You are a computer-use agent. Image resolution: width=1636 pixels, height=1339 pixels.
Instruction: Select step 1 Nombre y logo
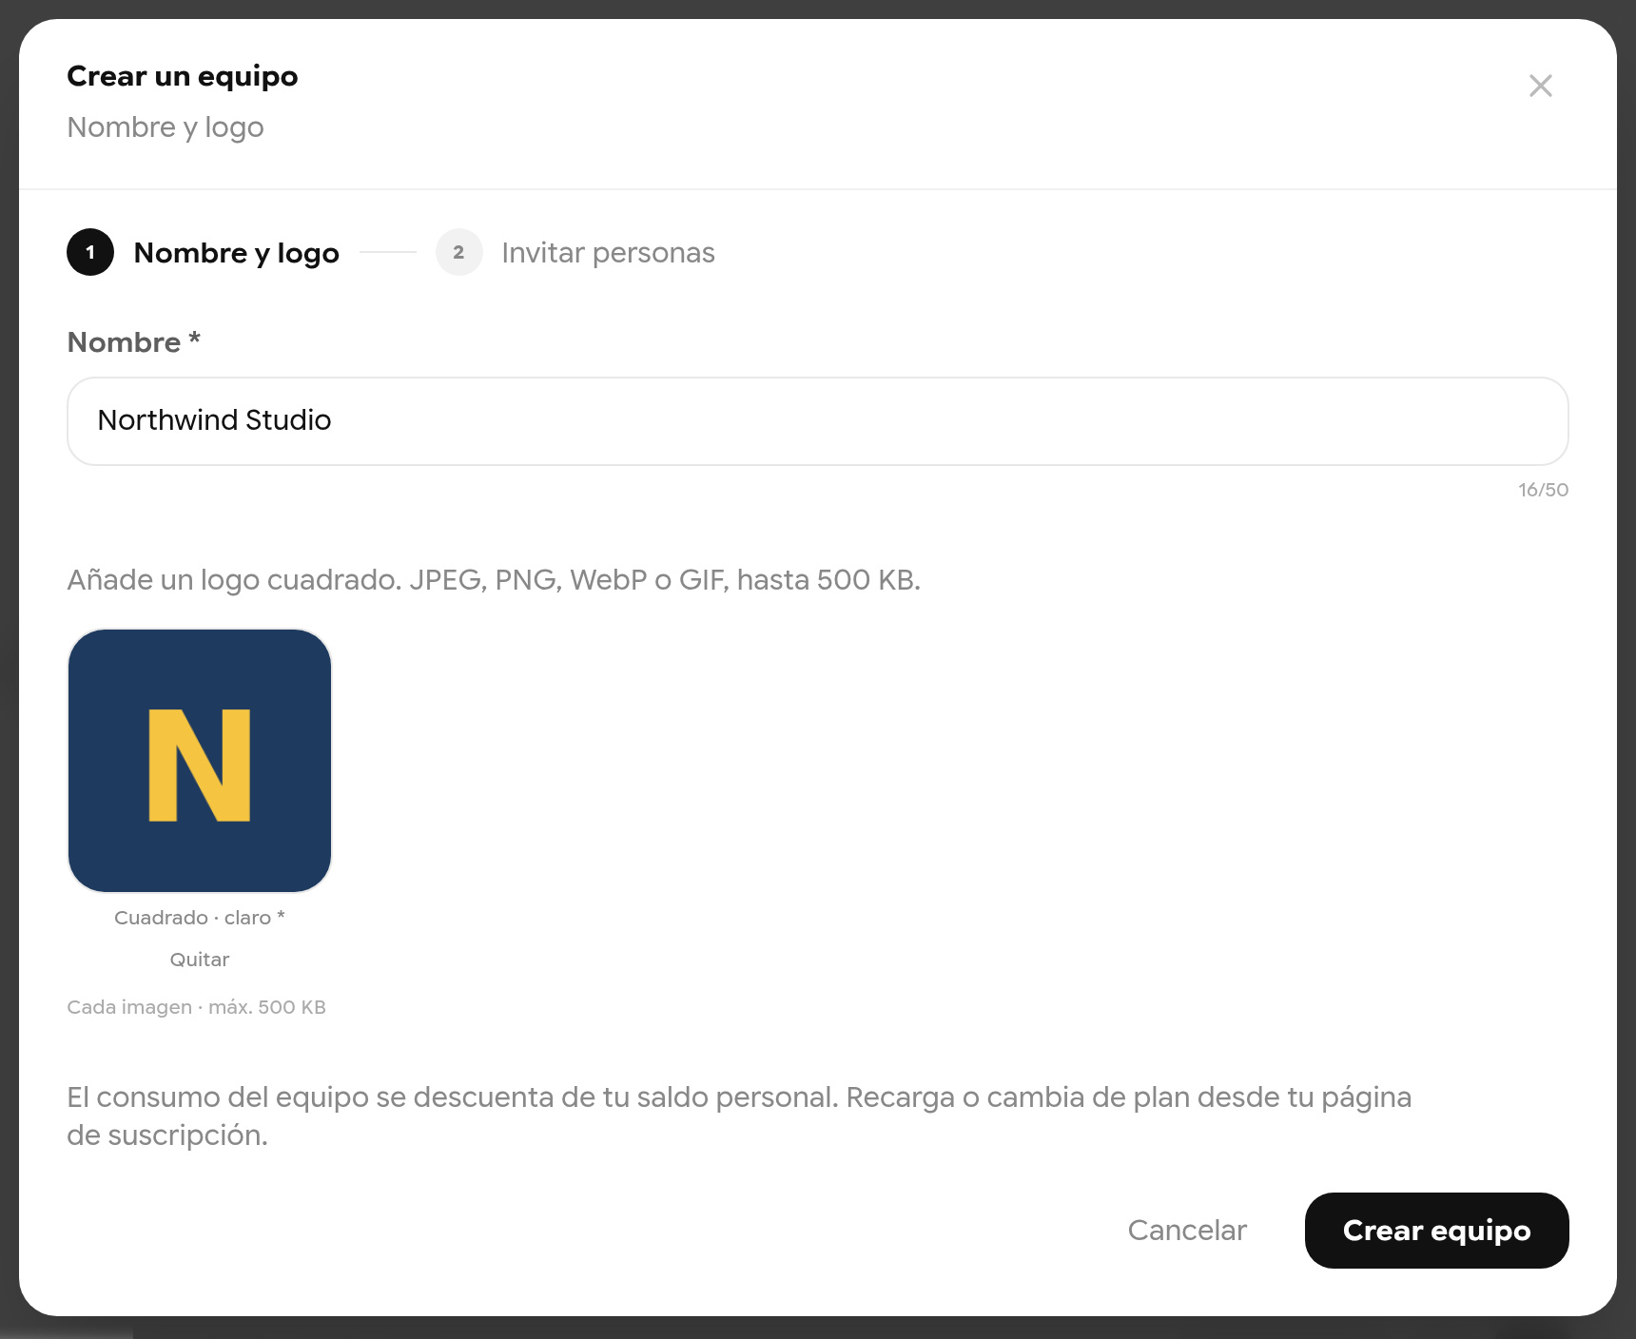click(x=203, y=252)
